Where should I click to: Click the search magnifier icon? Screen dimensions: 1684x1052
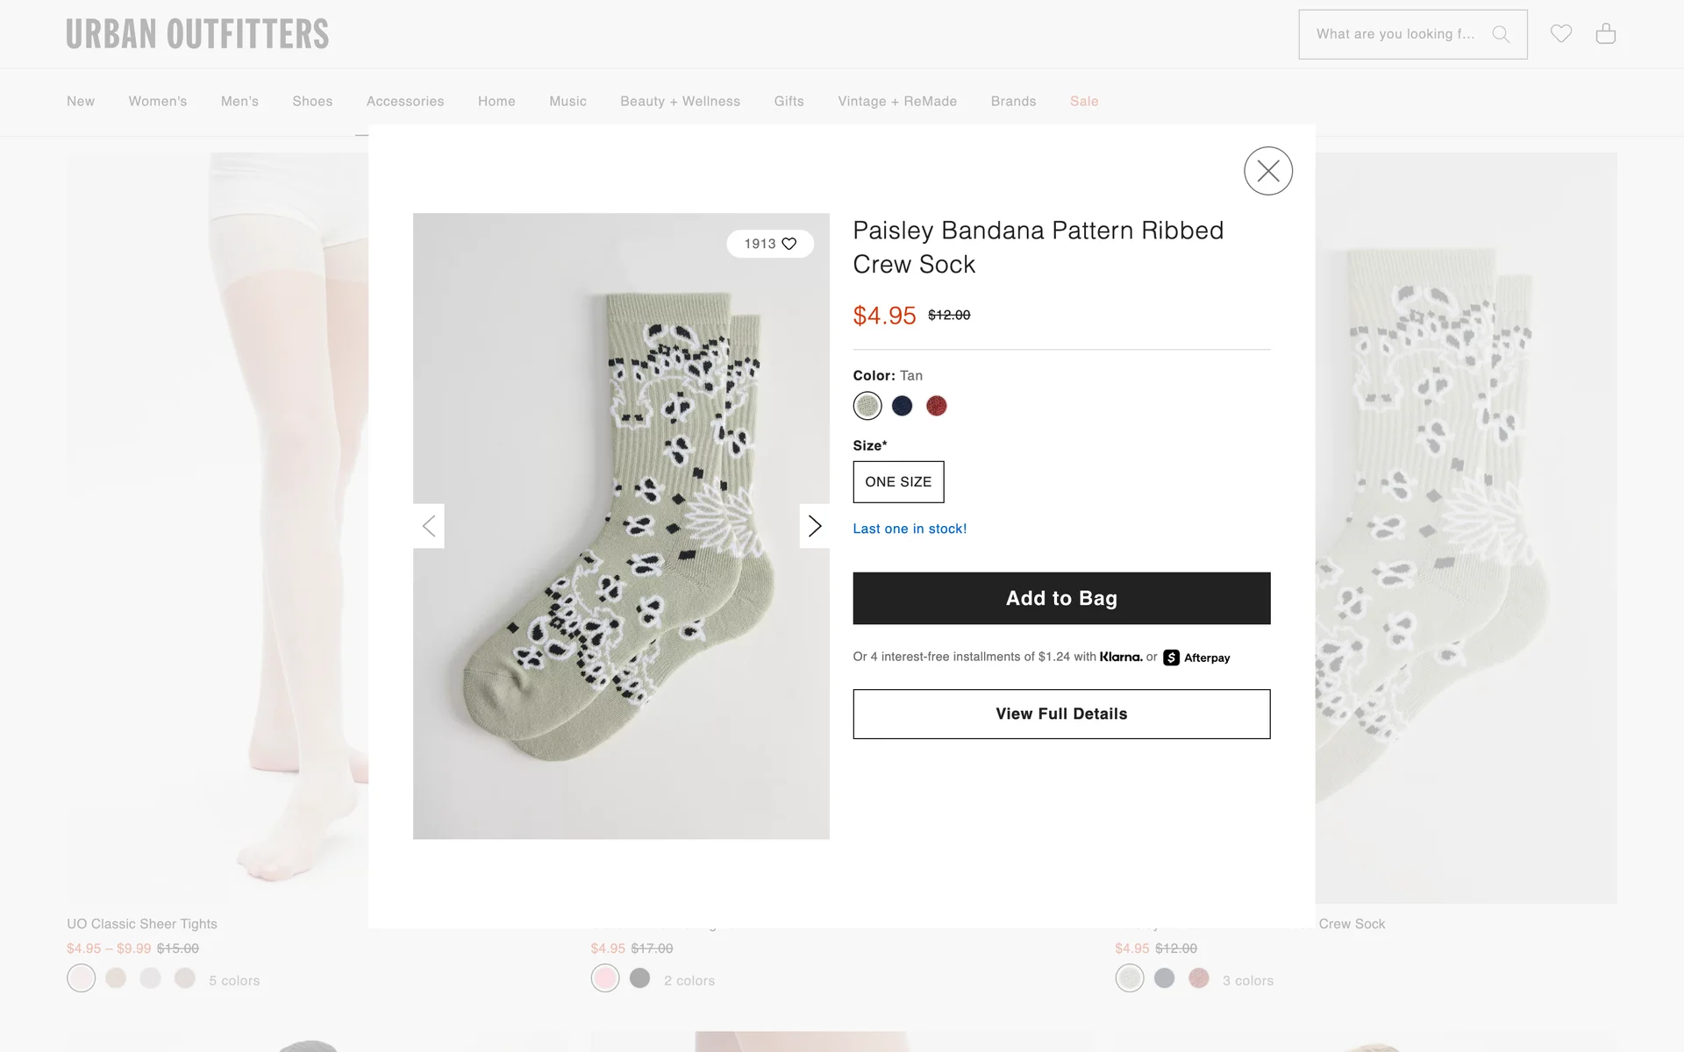(x=1501, y=34)
